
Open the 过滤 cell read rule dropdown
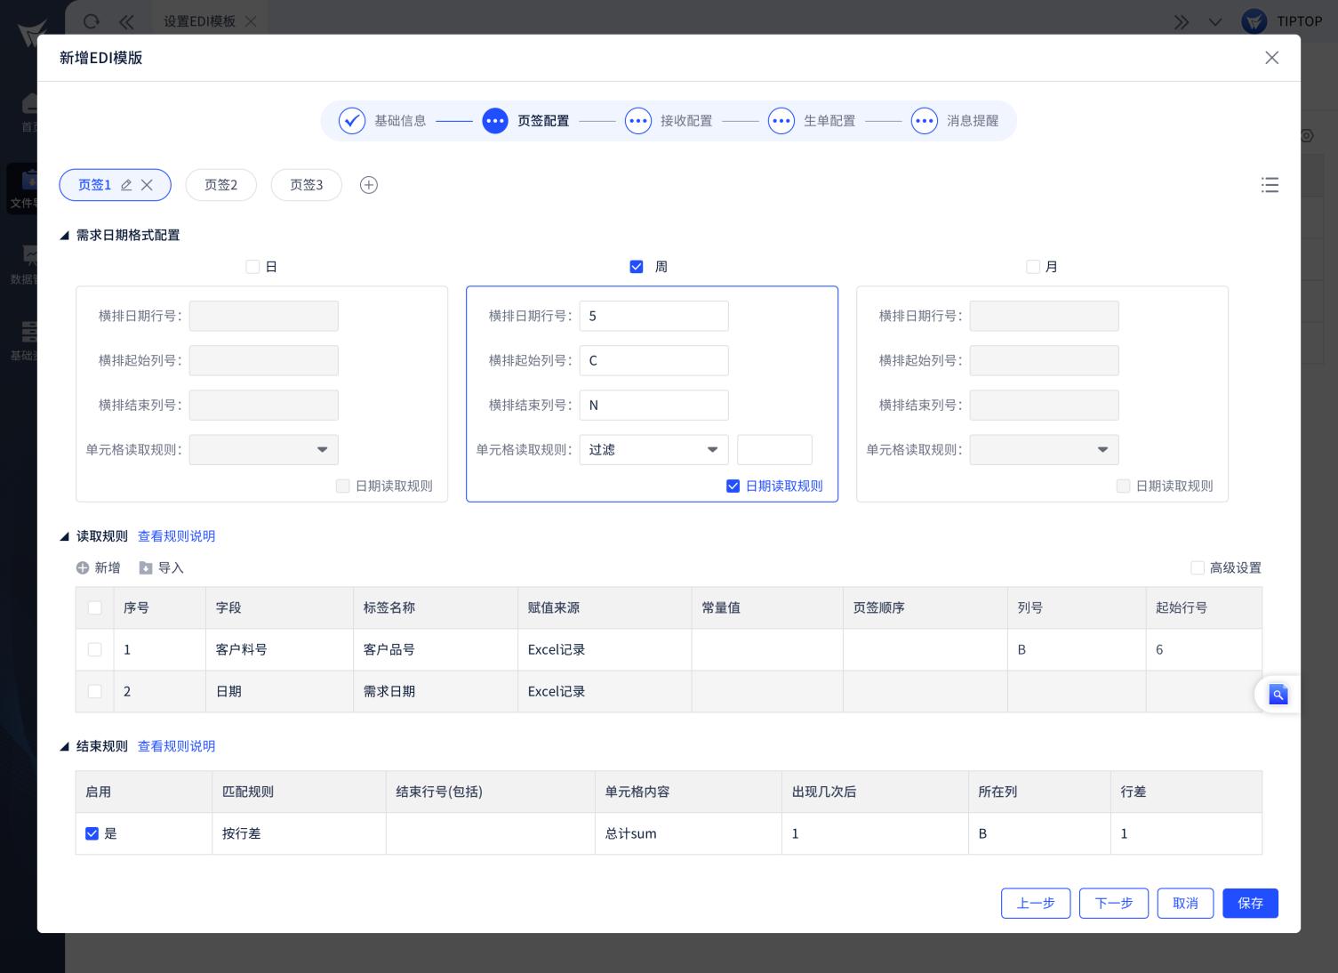tap(653, 450)
